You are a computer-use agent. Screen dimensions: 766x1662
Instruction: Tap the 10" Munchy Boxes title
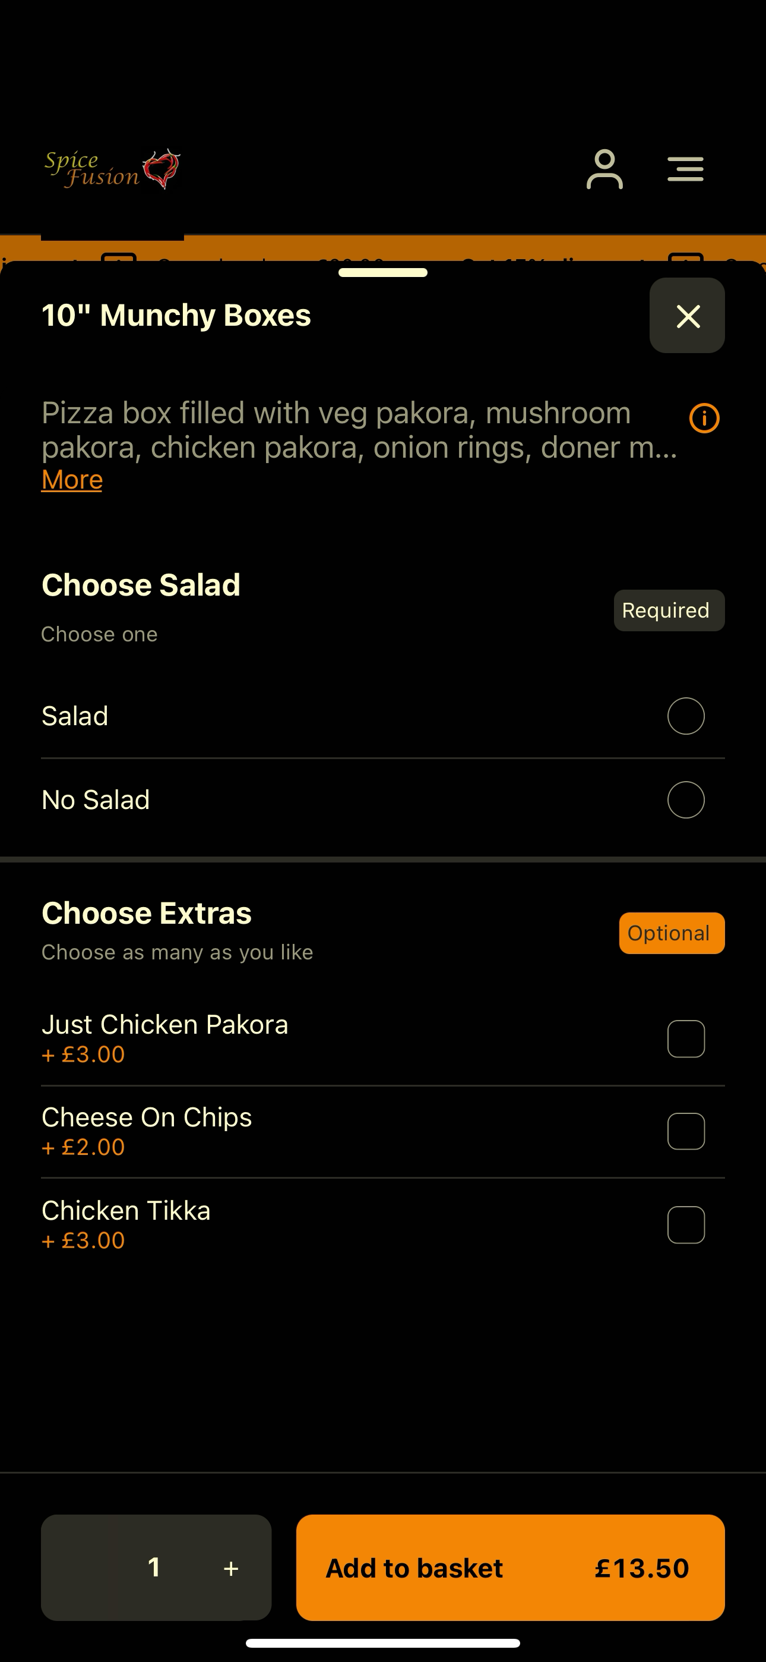pyautogui.click(x=176, y=316)
